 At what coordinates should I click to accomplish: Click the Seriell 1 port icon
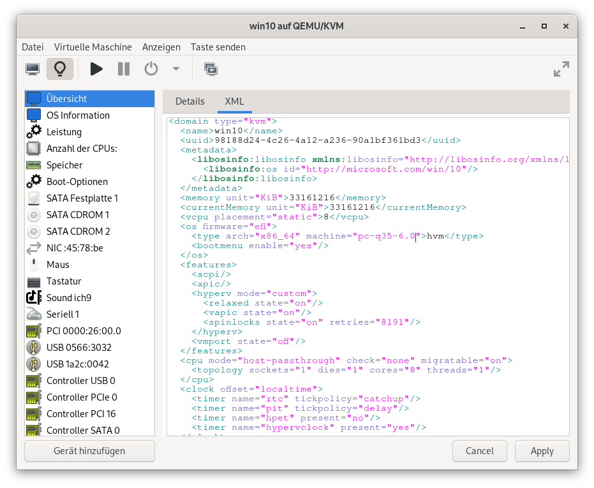pos(34,314)
